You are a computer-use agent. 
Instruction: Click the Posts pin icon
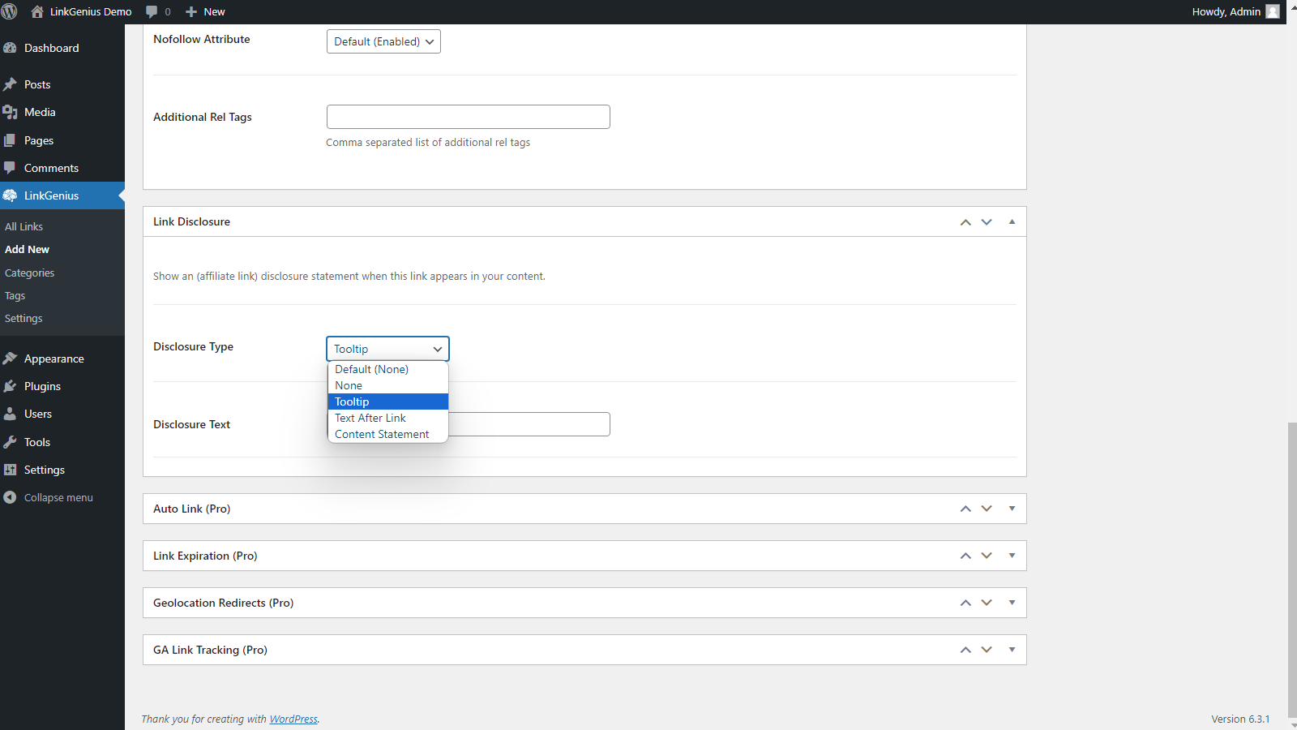10,84
